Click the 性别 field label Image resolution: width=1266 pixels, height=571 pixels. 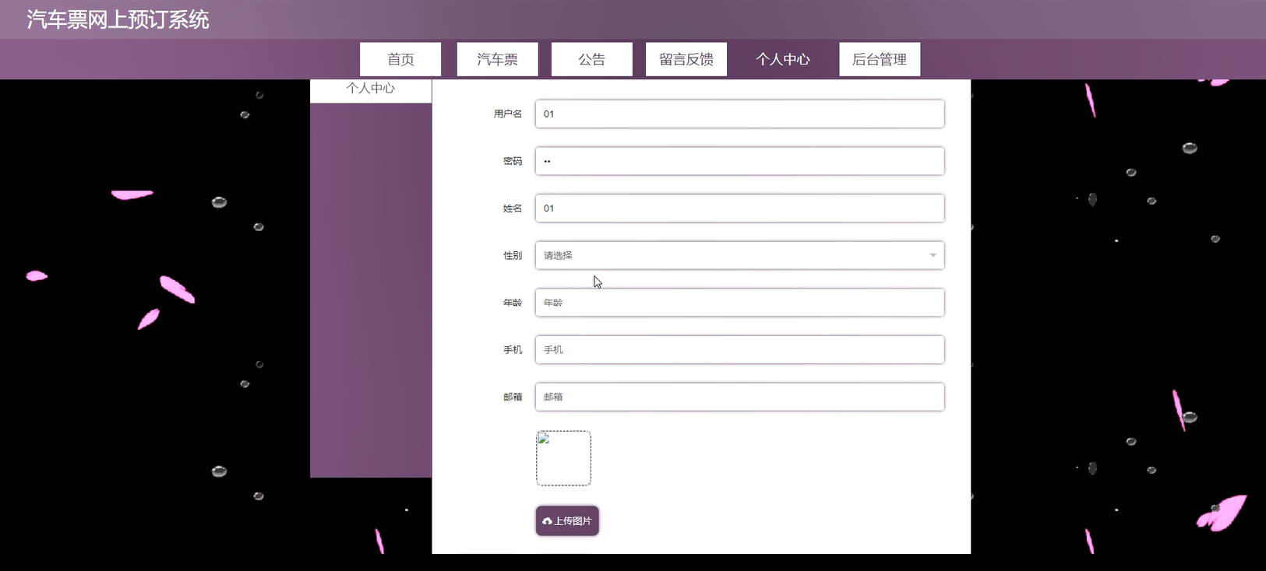[x=513, y=255]
